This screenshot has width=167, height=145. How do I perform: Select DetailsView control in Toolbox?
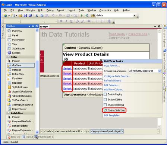click(18, 74)
